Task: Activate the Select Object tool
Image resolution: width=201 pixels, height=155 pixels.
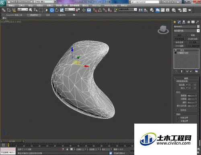Action: tap(31, 10)
